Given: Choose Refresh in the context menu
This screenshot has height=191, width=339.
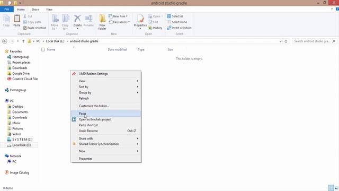Looking at the screenshot, I should pos(106,98).
